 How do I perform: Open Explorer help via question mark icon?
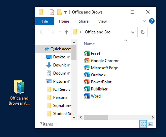coord(152,21)
